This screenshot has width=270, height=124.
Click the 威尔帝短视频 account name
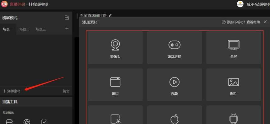pyautogui.click(x=258, y=4)
